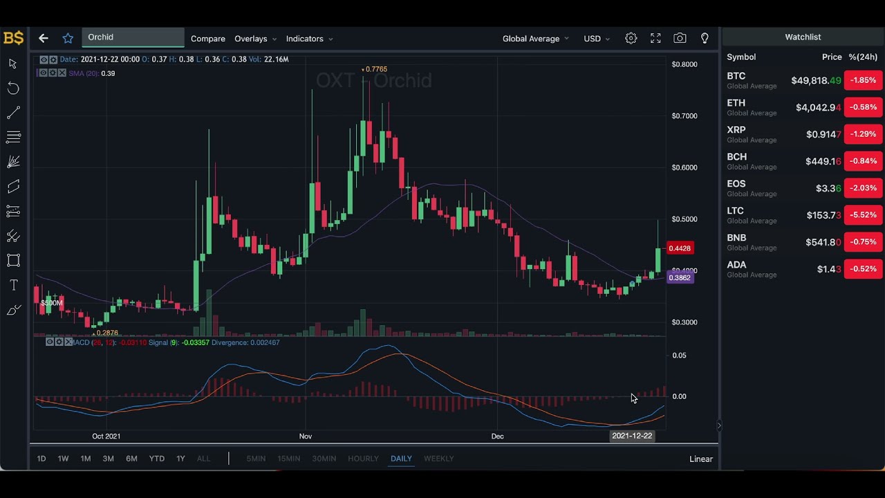Select the 1D time range

pos(41,459)
